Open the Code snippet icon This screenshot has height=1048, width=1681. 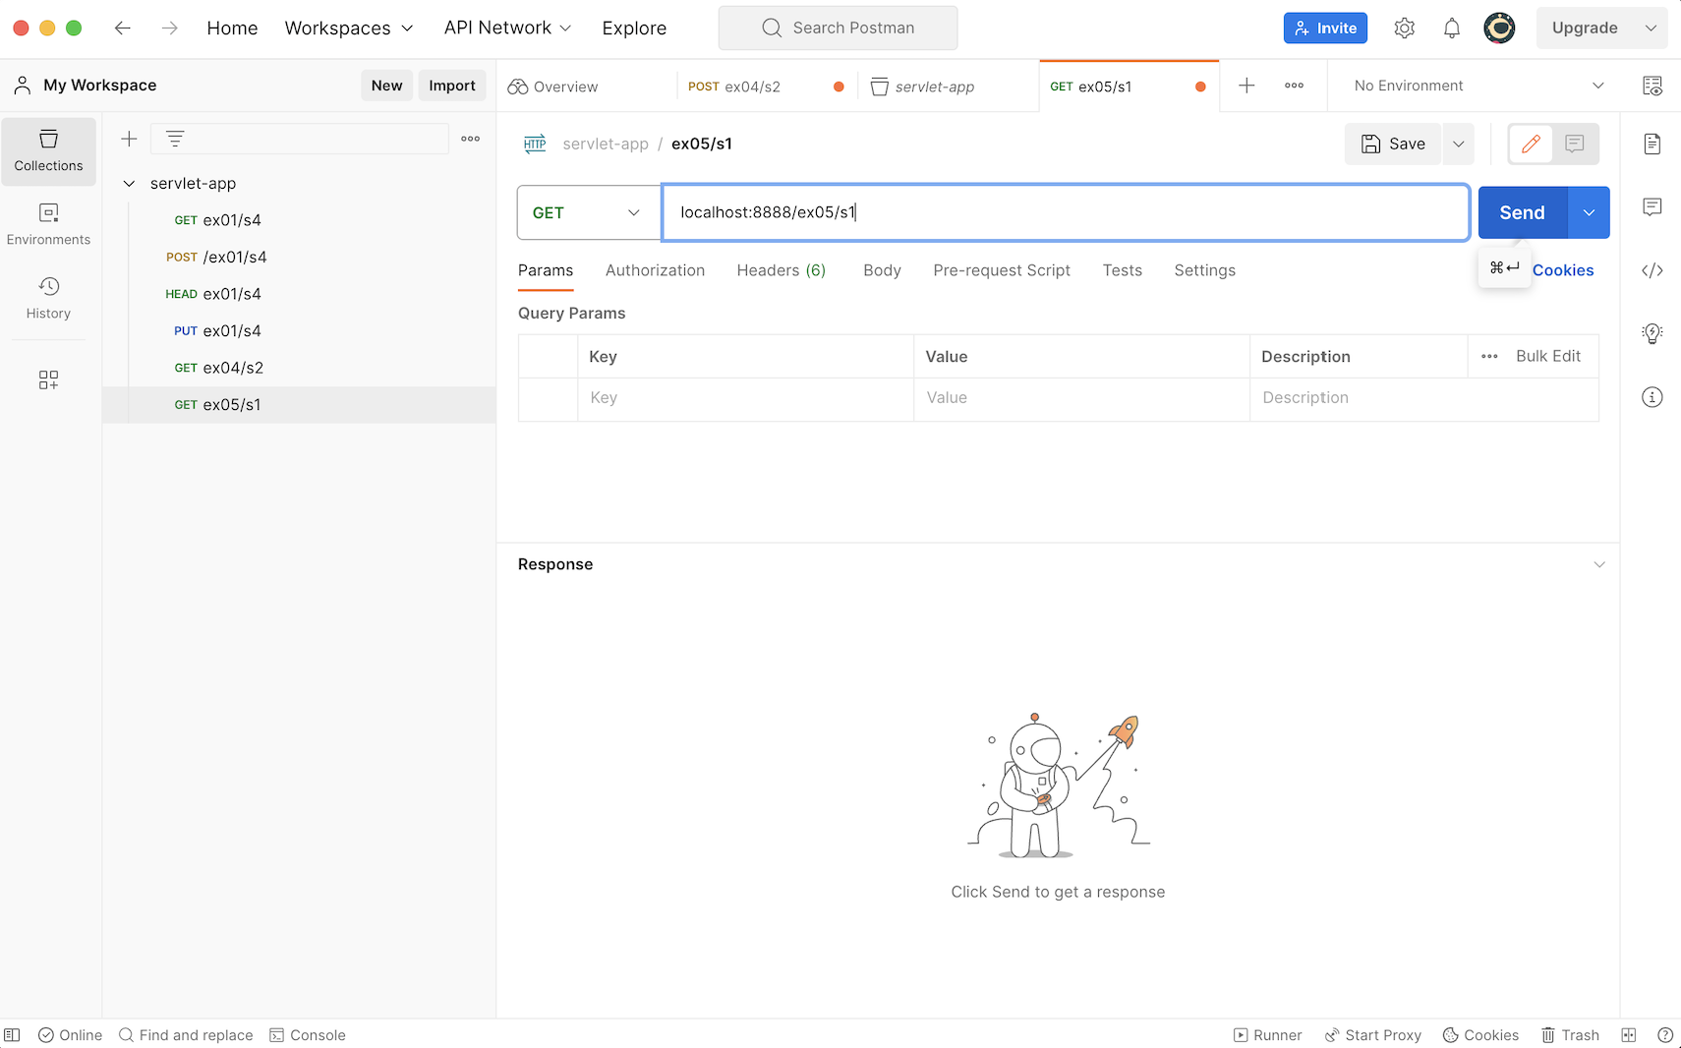click(1652, 270)
